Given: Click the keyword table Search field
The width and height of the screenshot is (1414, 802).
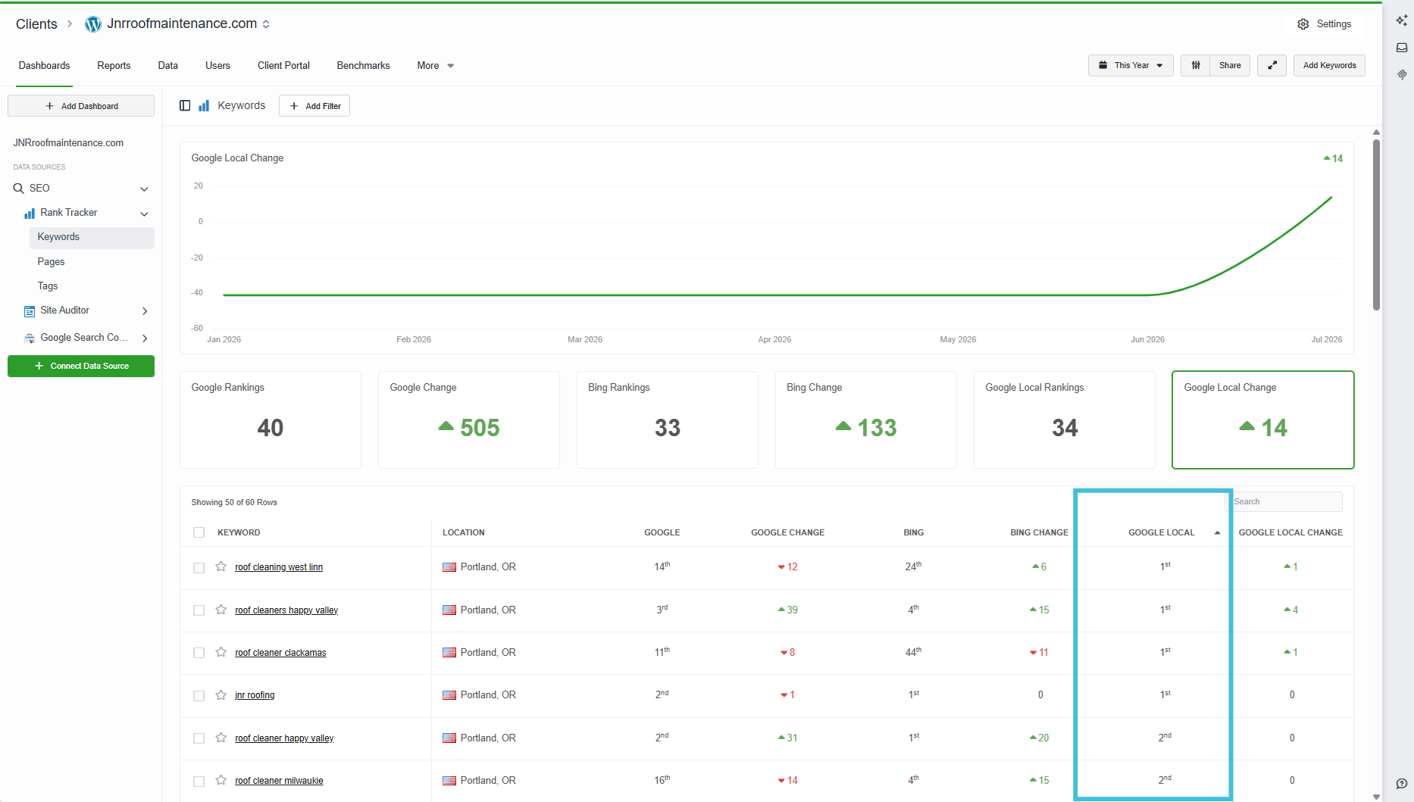Looking at the screenshot, I should pyautogui.click(x=1287, y=501).
